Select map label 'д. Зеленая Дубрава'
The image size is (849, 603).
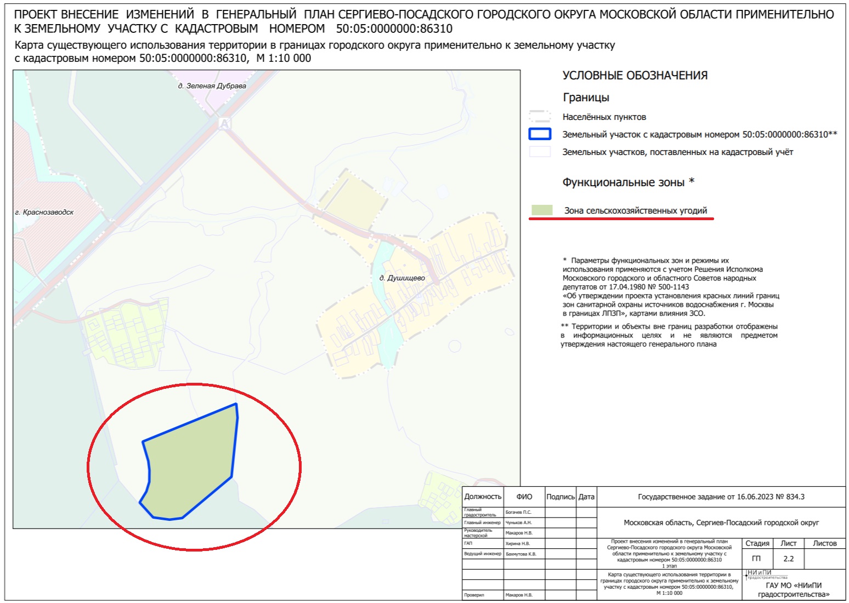(x=212, y=86)
